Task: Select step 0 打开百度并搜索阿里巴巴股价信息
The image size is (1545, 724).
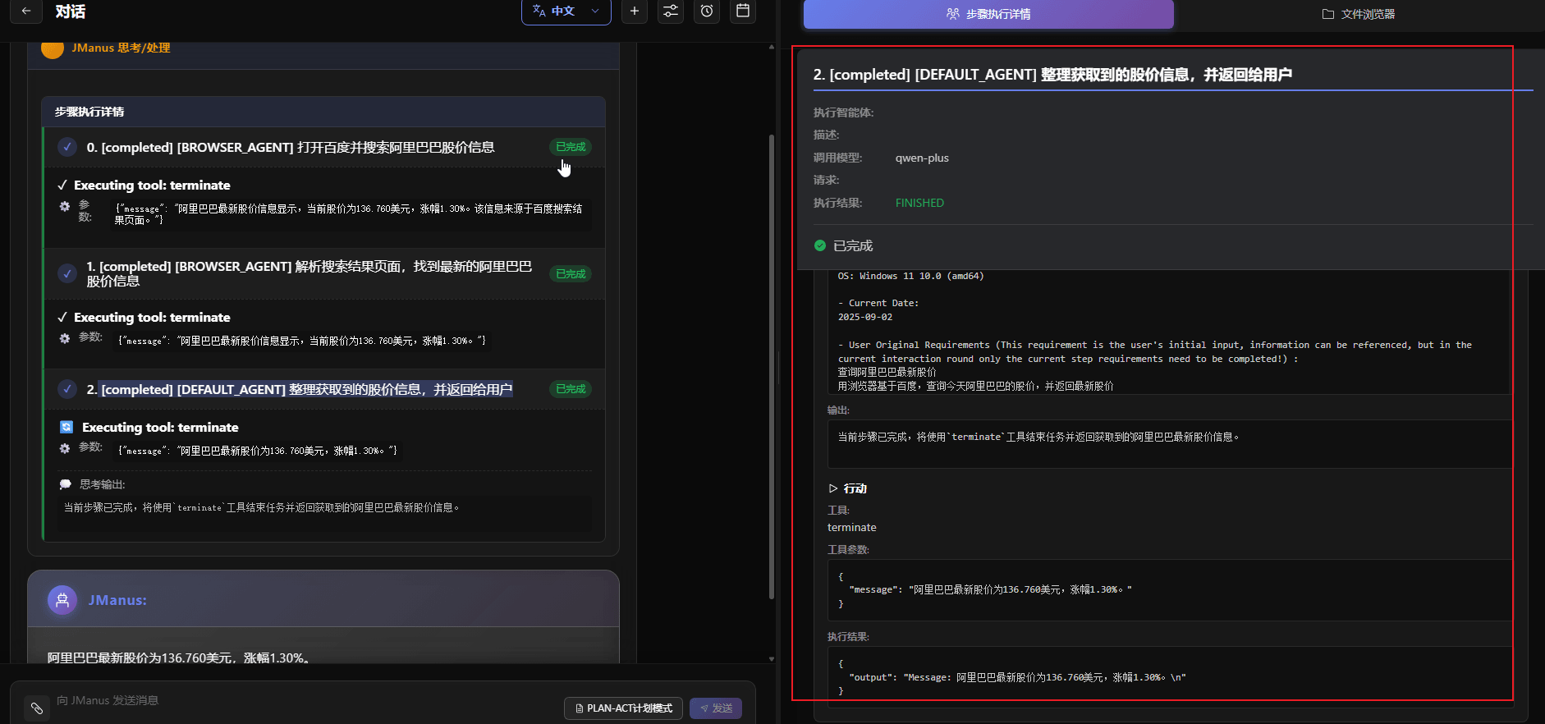Action: coord(291,148)
